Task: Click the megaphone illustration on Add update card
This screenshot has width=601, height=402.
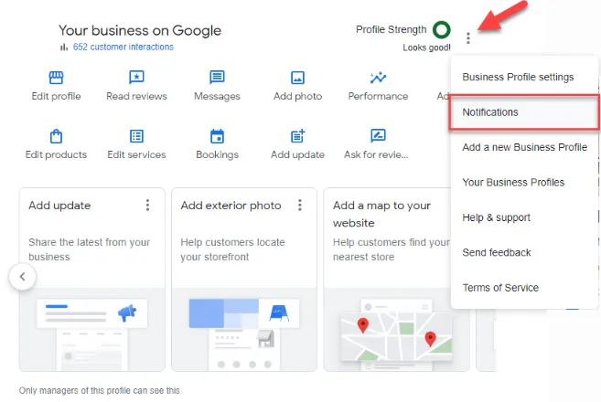Action: point(127,312)
